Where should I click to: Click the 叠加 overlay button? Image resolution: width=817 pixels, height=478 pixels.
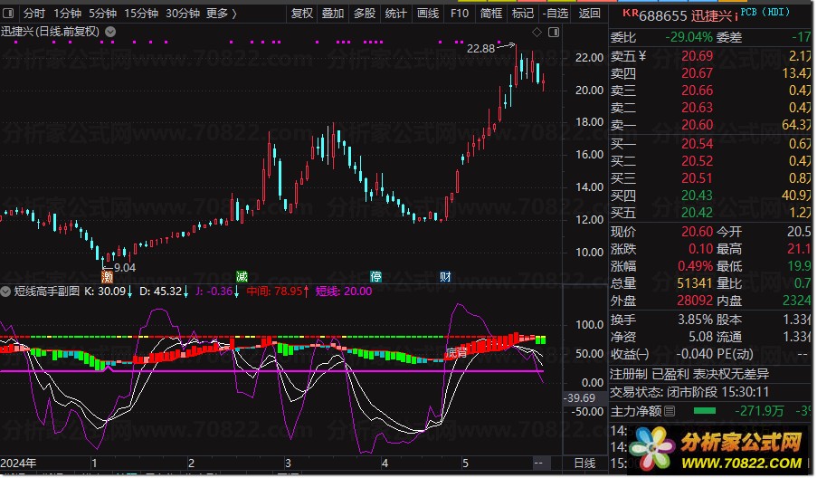pos(332,13)
